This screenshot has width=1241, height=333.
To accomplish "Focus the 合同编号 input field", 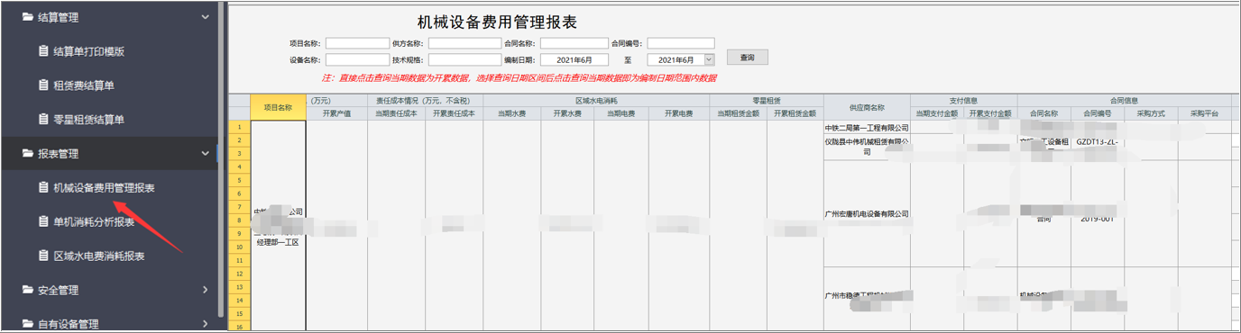I will [681, 43].
